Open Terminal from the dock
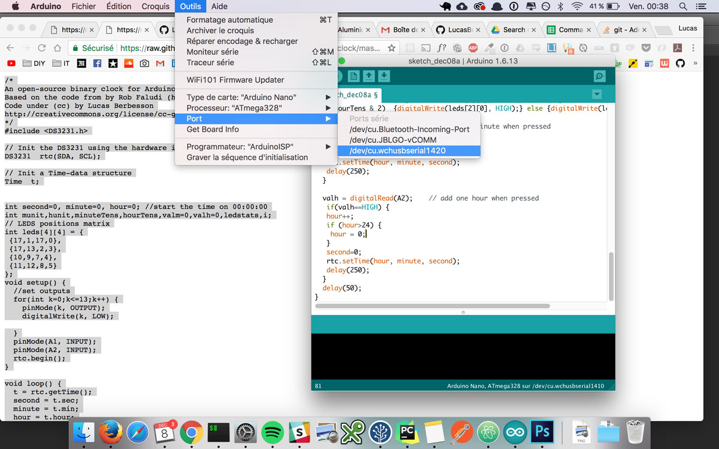 [218, 432]
